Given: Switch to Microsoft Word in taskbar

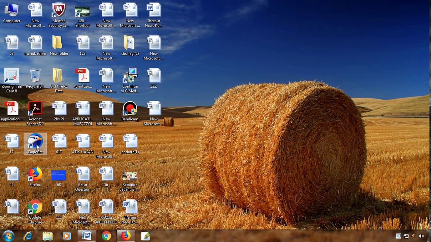Looking at the screenshot, I should 87,236.
